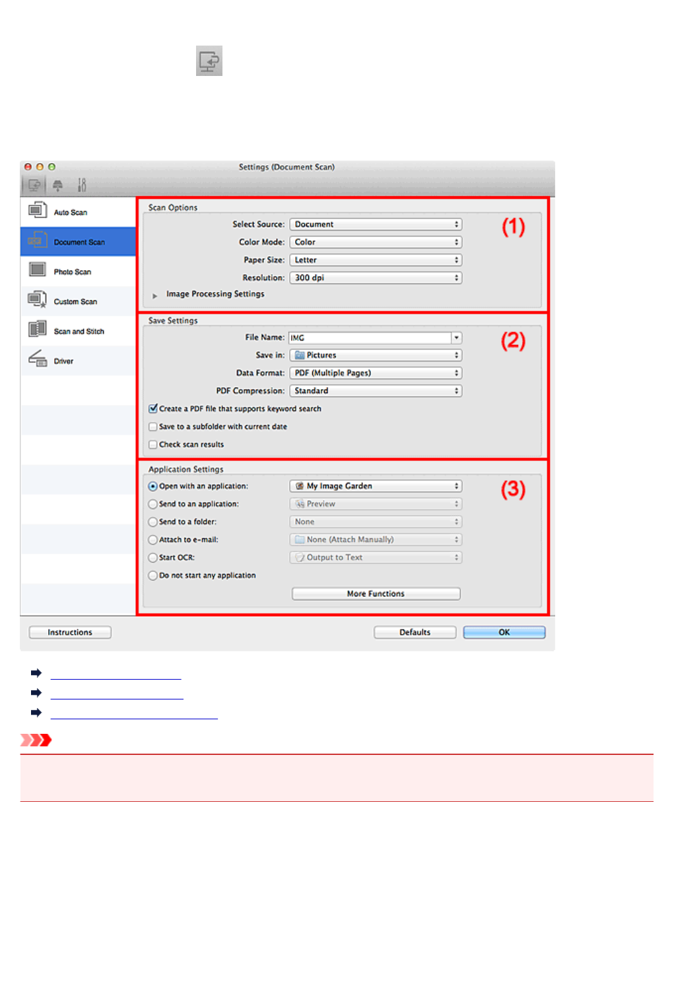The height and width of the screenshot is (1000, 674).
Task: Uncheck Create a PDF file supporting keyword search
Action: (x=153, y=409)
